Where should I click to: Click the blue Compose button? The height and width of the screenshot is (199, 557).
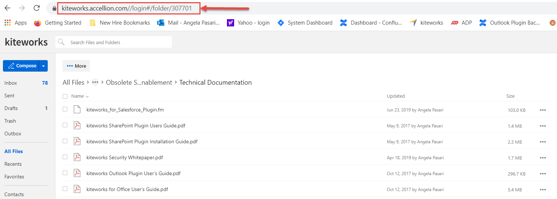pyautogui.click(x=21, y=66)
